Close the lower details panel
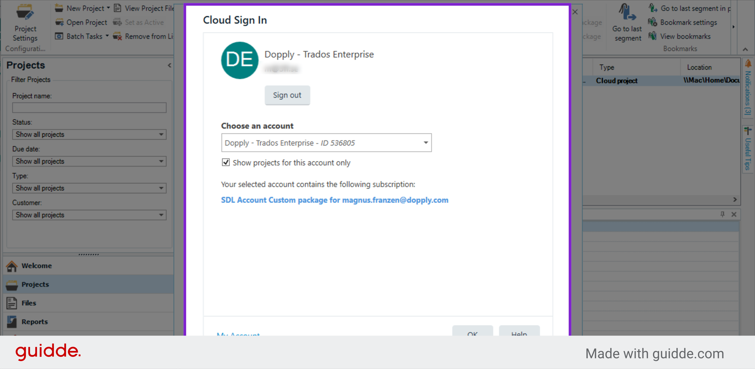The width and height of the screenshot is (755, 369). click(x=734, y=214)
